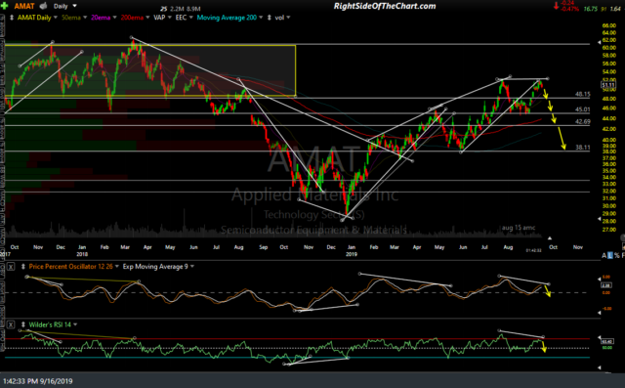The width and height of the screenshot is (625, 388).
Task: Open the 200ema indicator dropdown
Action: click(147, 18)
